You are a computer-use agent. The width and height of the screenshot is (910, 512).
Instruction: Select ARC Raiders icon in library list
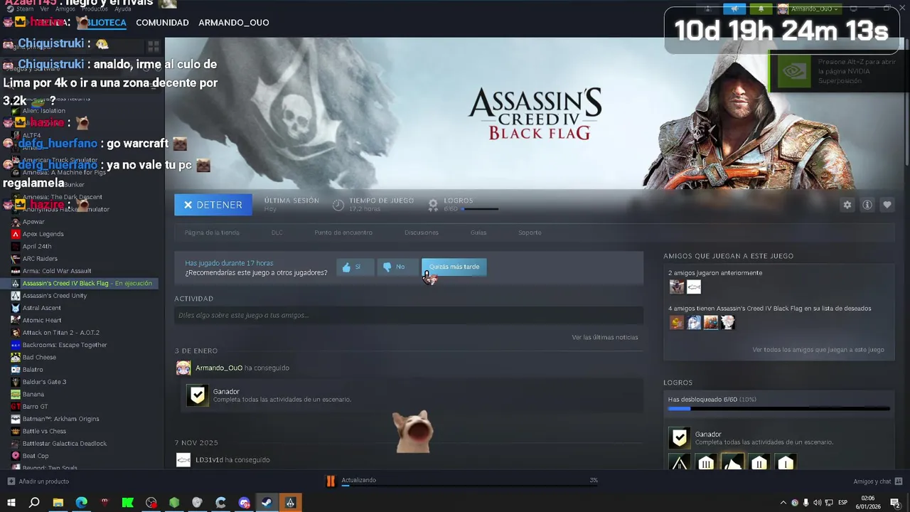pyautogui.click(x=16, y=259)
